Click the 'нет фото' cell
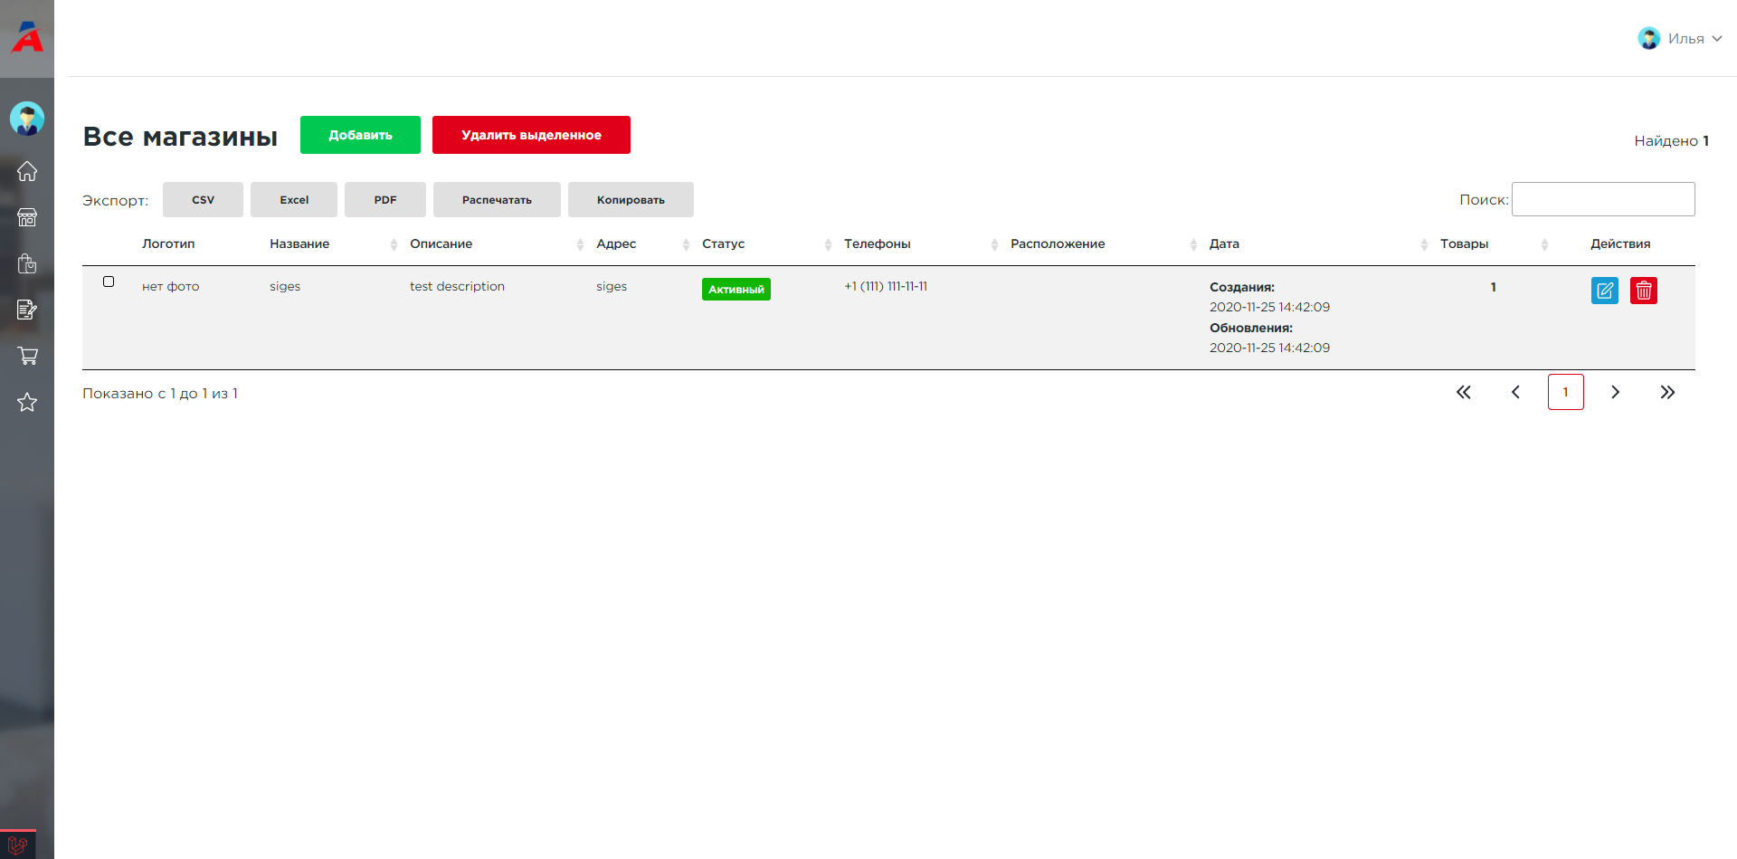Image resolution: width=1737 pixels, height=859 pixels. pos(170,286)
